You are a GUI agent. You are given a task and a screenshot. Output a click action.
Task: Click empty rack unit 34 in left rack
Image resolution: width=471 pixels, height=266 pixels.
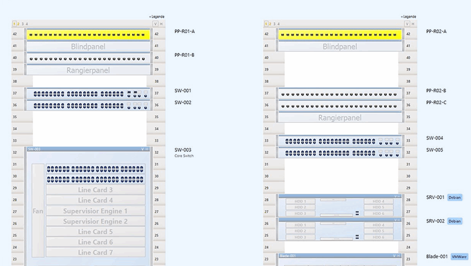(x=90, y=129)
